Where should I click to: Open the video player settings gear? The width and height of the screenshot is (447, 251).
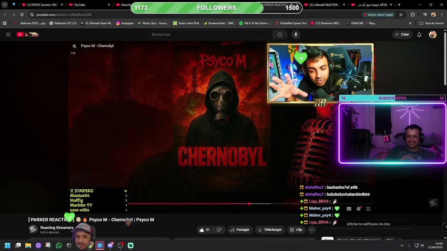pos(358,209)
